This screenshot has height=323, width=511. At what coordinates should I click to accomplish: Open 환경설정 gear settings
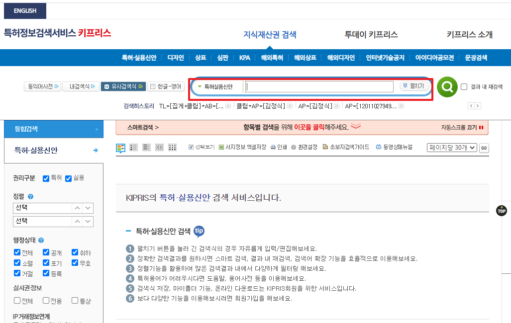294,147
